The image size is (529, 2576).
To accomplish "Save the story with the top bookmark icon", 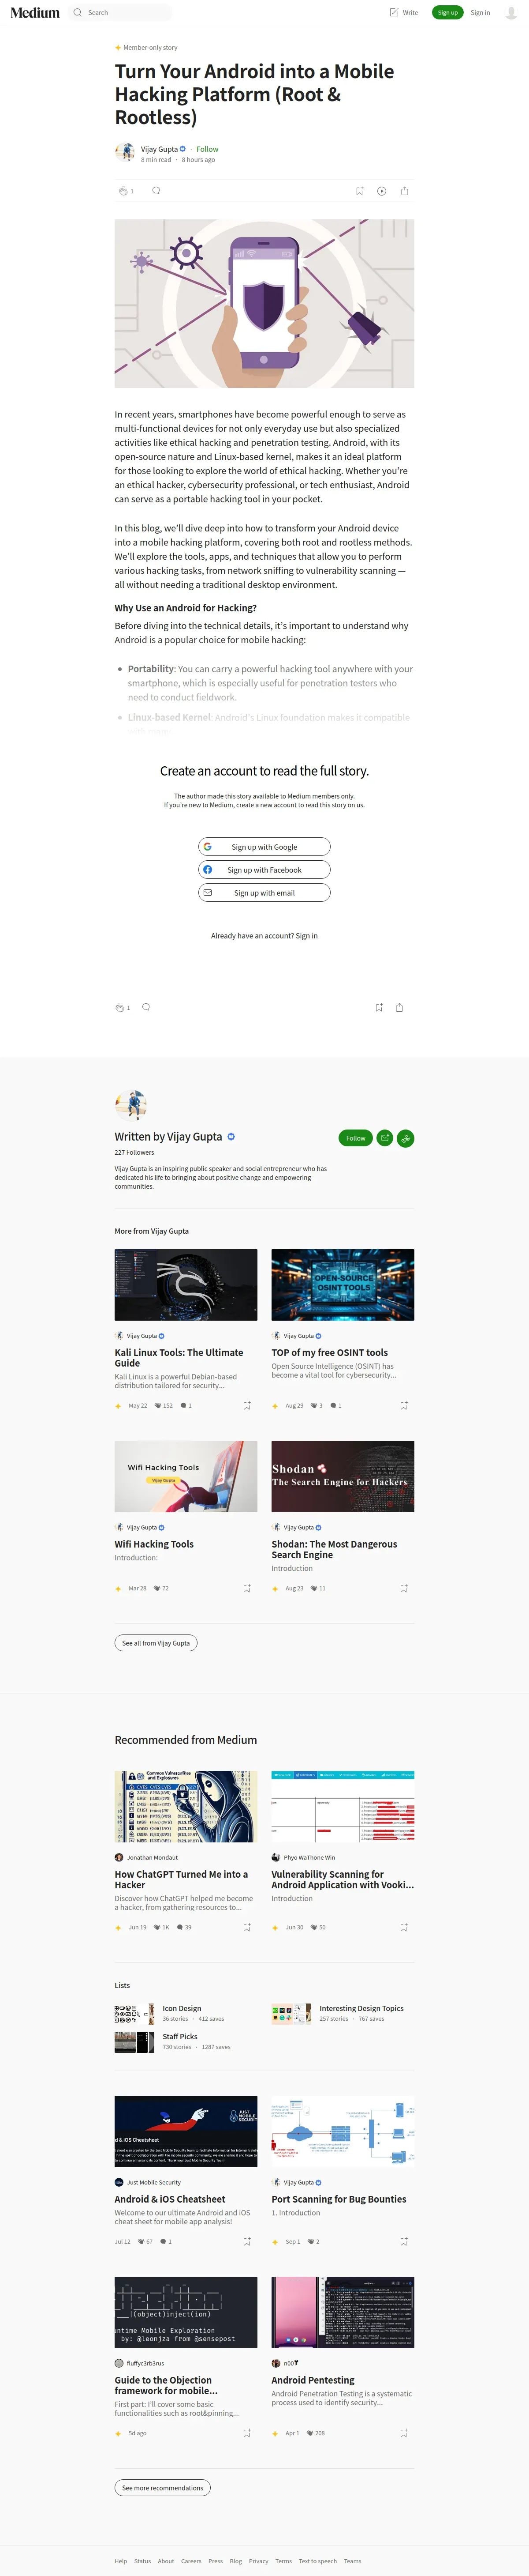I will [360, 191].
